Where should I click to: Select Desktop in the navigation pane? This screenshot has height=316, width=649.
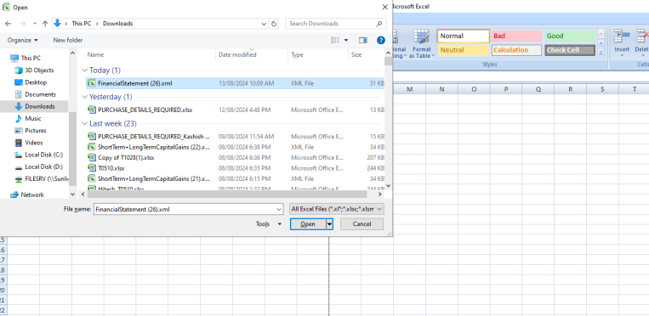36,82
